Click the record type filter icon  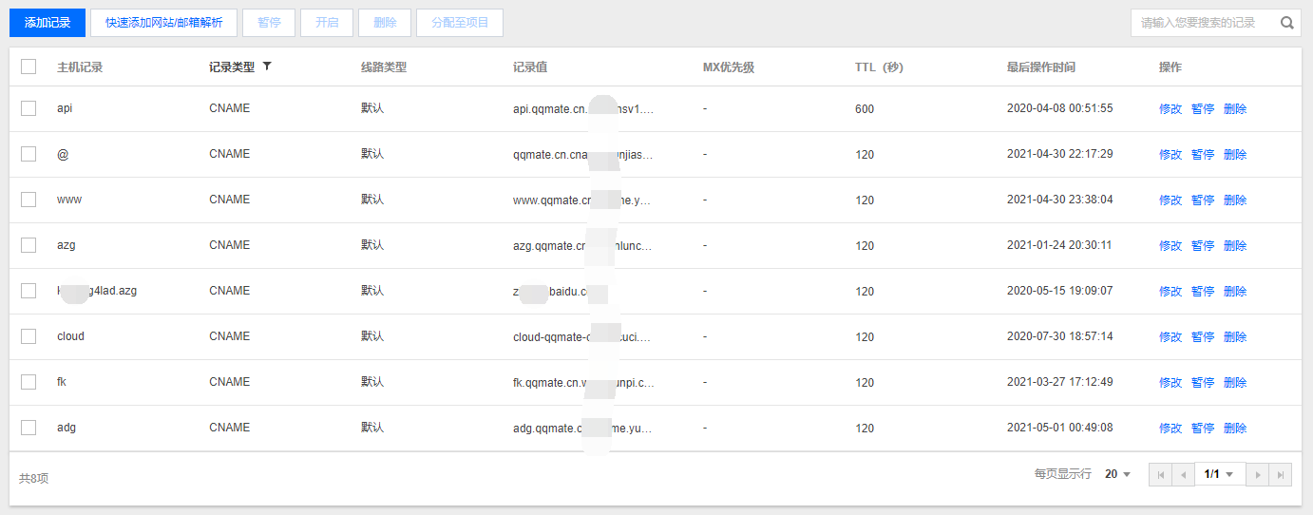coord(267,67)
